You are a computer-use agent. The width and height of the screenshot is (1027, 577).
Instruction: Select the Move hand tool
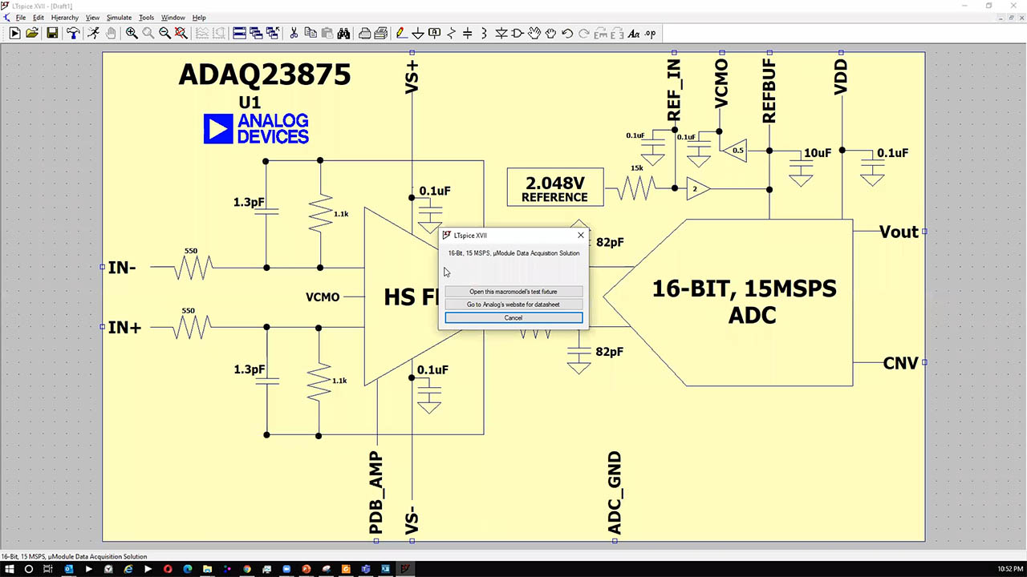click(534, 33)
